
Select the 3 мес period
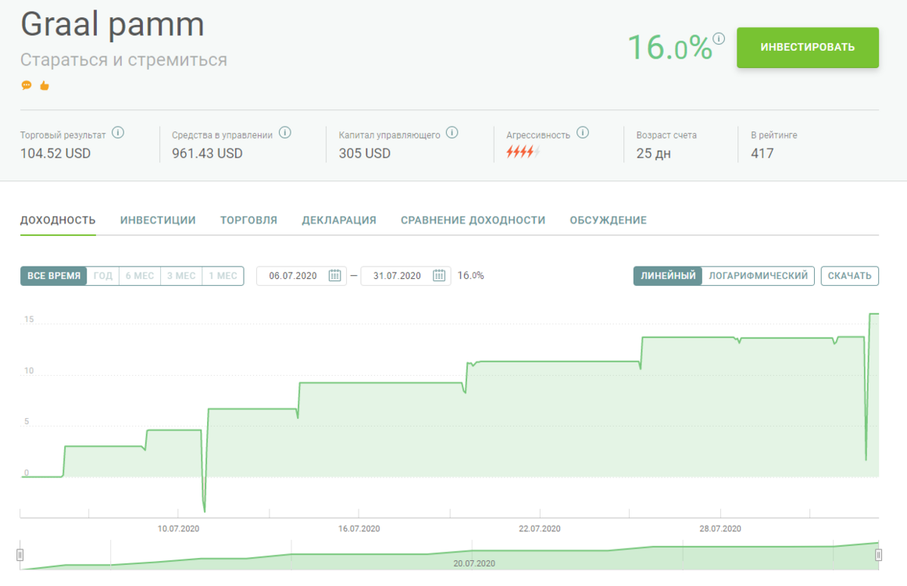pos(181,276)
